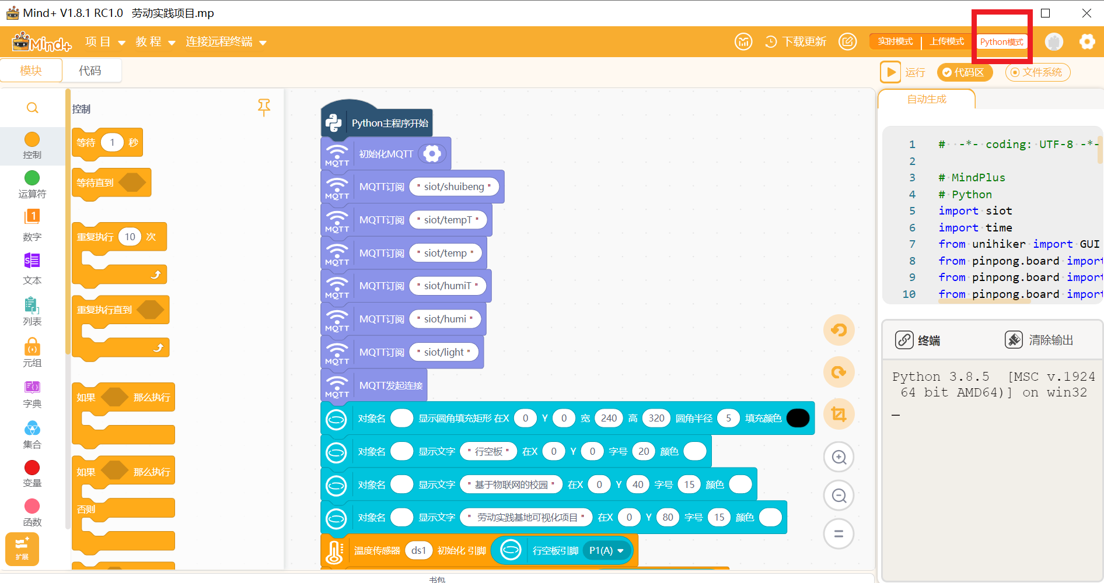Switch to 实时模式 (real-time mode)
Image resolution: width=1104 pixels, height=583 pixels.
[895, 42]
